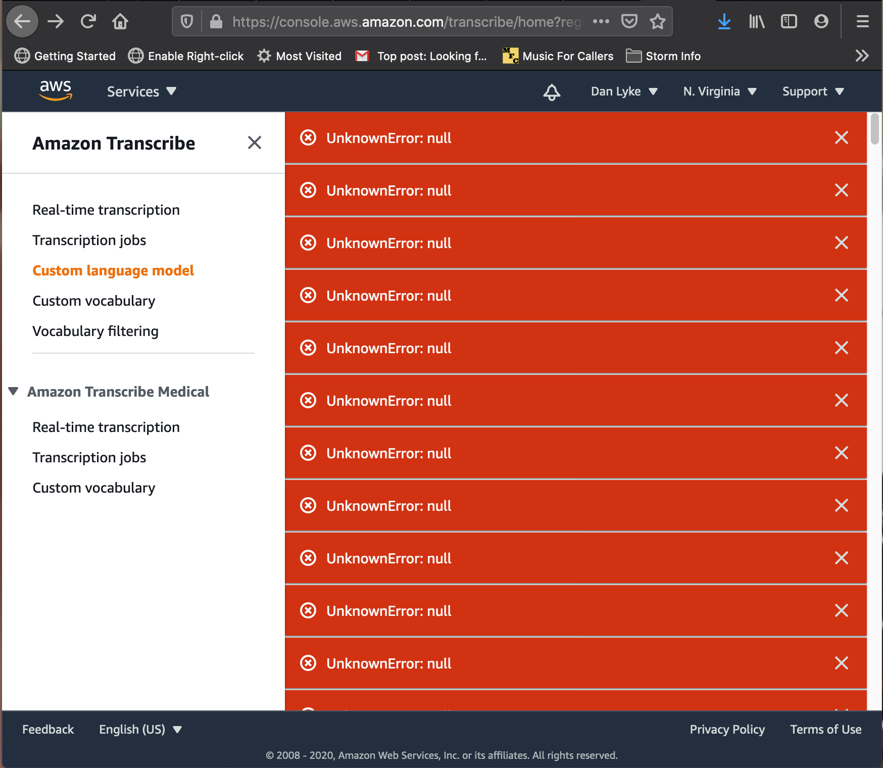Open the Dan Lyke account dropdown
The image size is (883, 768).
point(624,91)
